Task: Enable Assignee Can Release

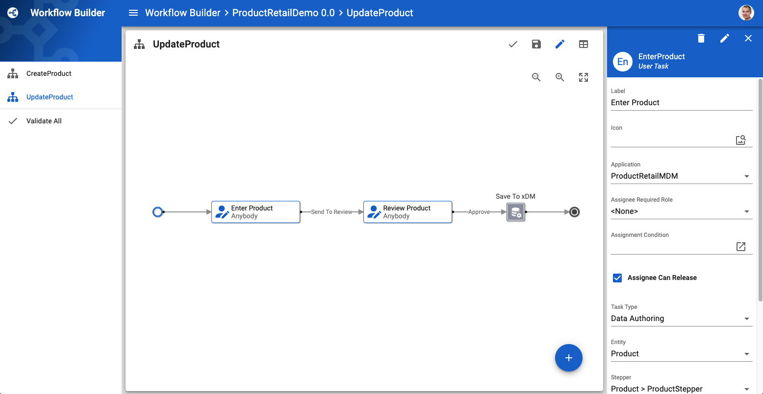Action: click(617, 278)
